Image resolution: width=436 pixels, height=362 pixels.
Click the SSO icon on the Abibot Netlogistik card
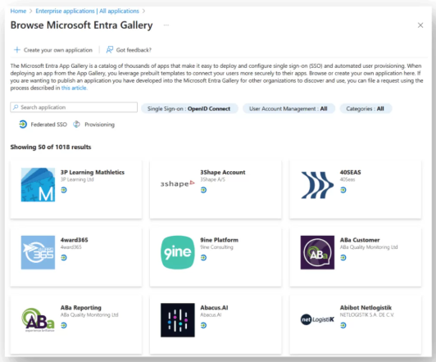[x=343, y=325]
